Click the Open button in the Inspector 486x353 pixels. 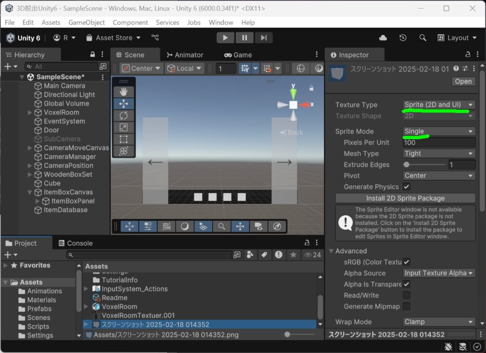[x=463, y=81]
